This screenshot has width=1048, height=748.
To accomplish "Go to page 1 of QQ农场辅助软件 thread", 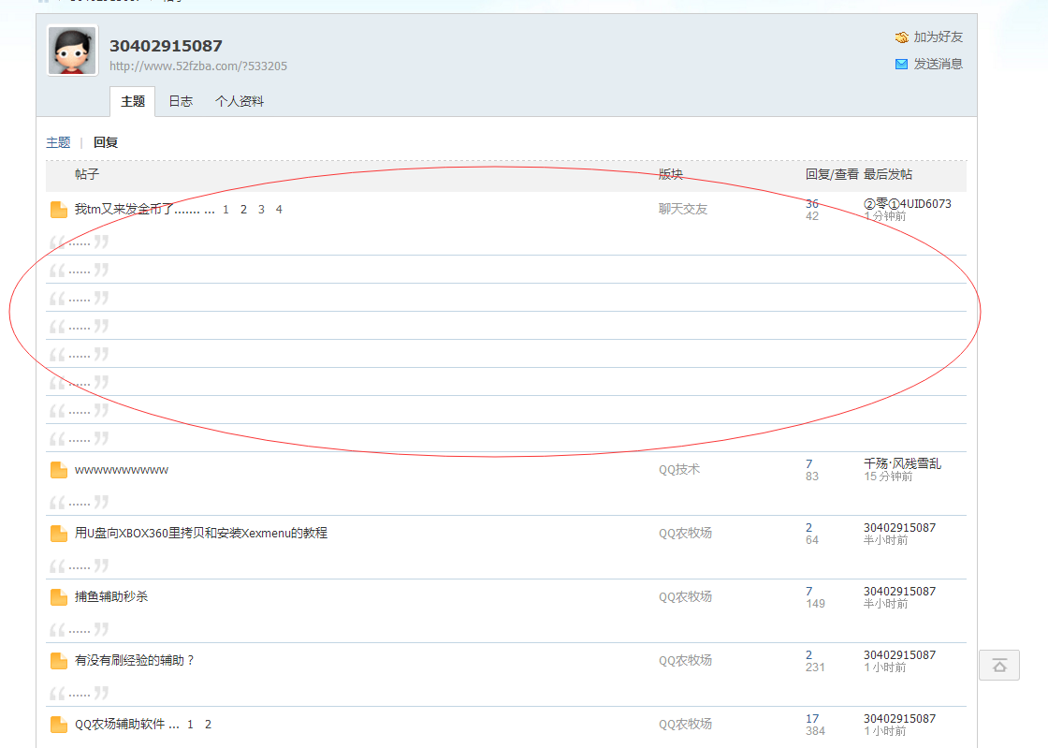I will (191, 725).
